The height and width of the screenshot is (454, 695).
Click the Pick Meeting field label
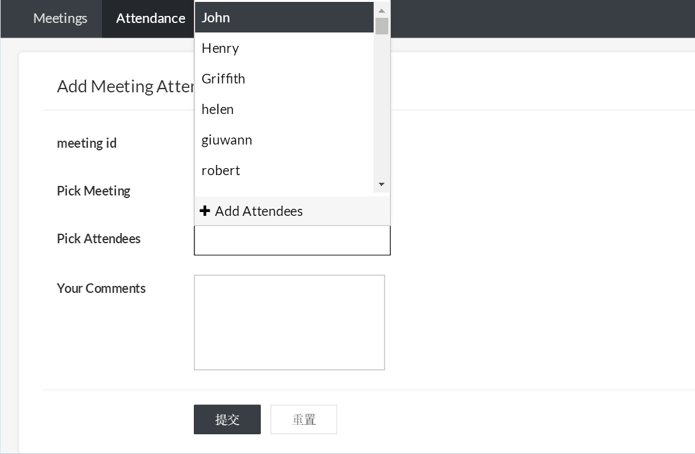(94, 191)
